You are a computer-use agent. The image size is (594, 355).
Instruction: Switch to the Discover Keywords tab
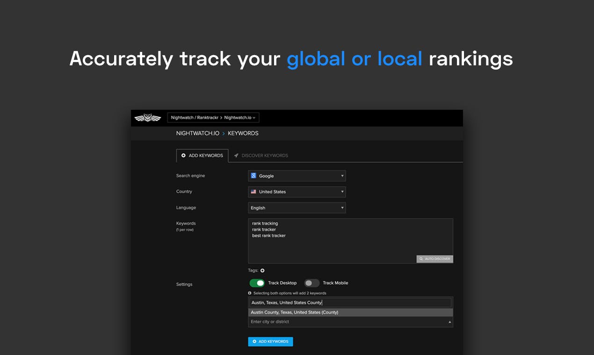[x=261, y=156]
